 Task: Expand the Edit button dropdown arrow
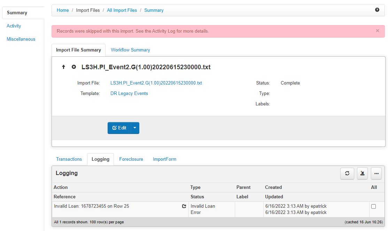(135, 128)
